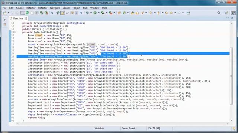Screen dimensions: 238x133
Task: Click cursor position 25 : 78 status
Action: click(x=154, y=128)
